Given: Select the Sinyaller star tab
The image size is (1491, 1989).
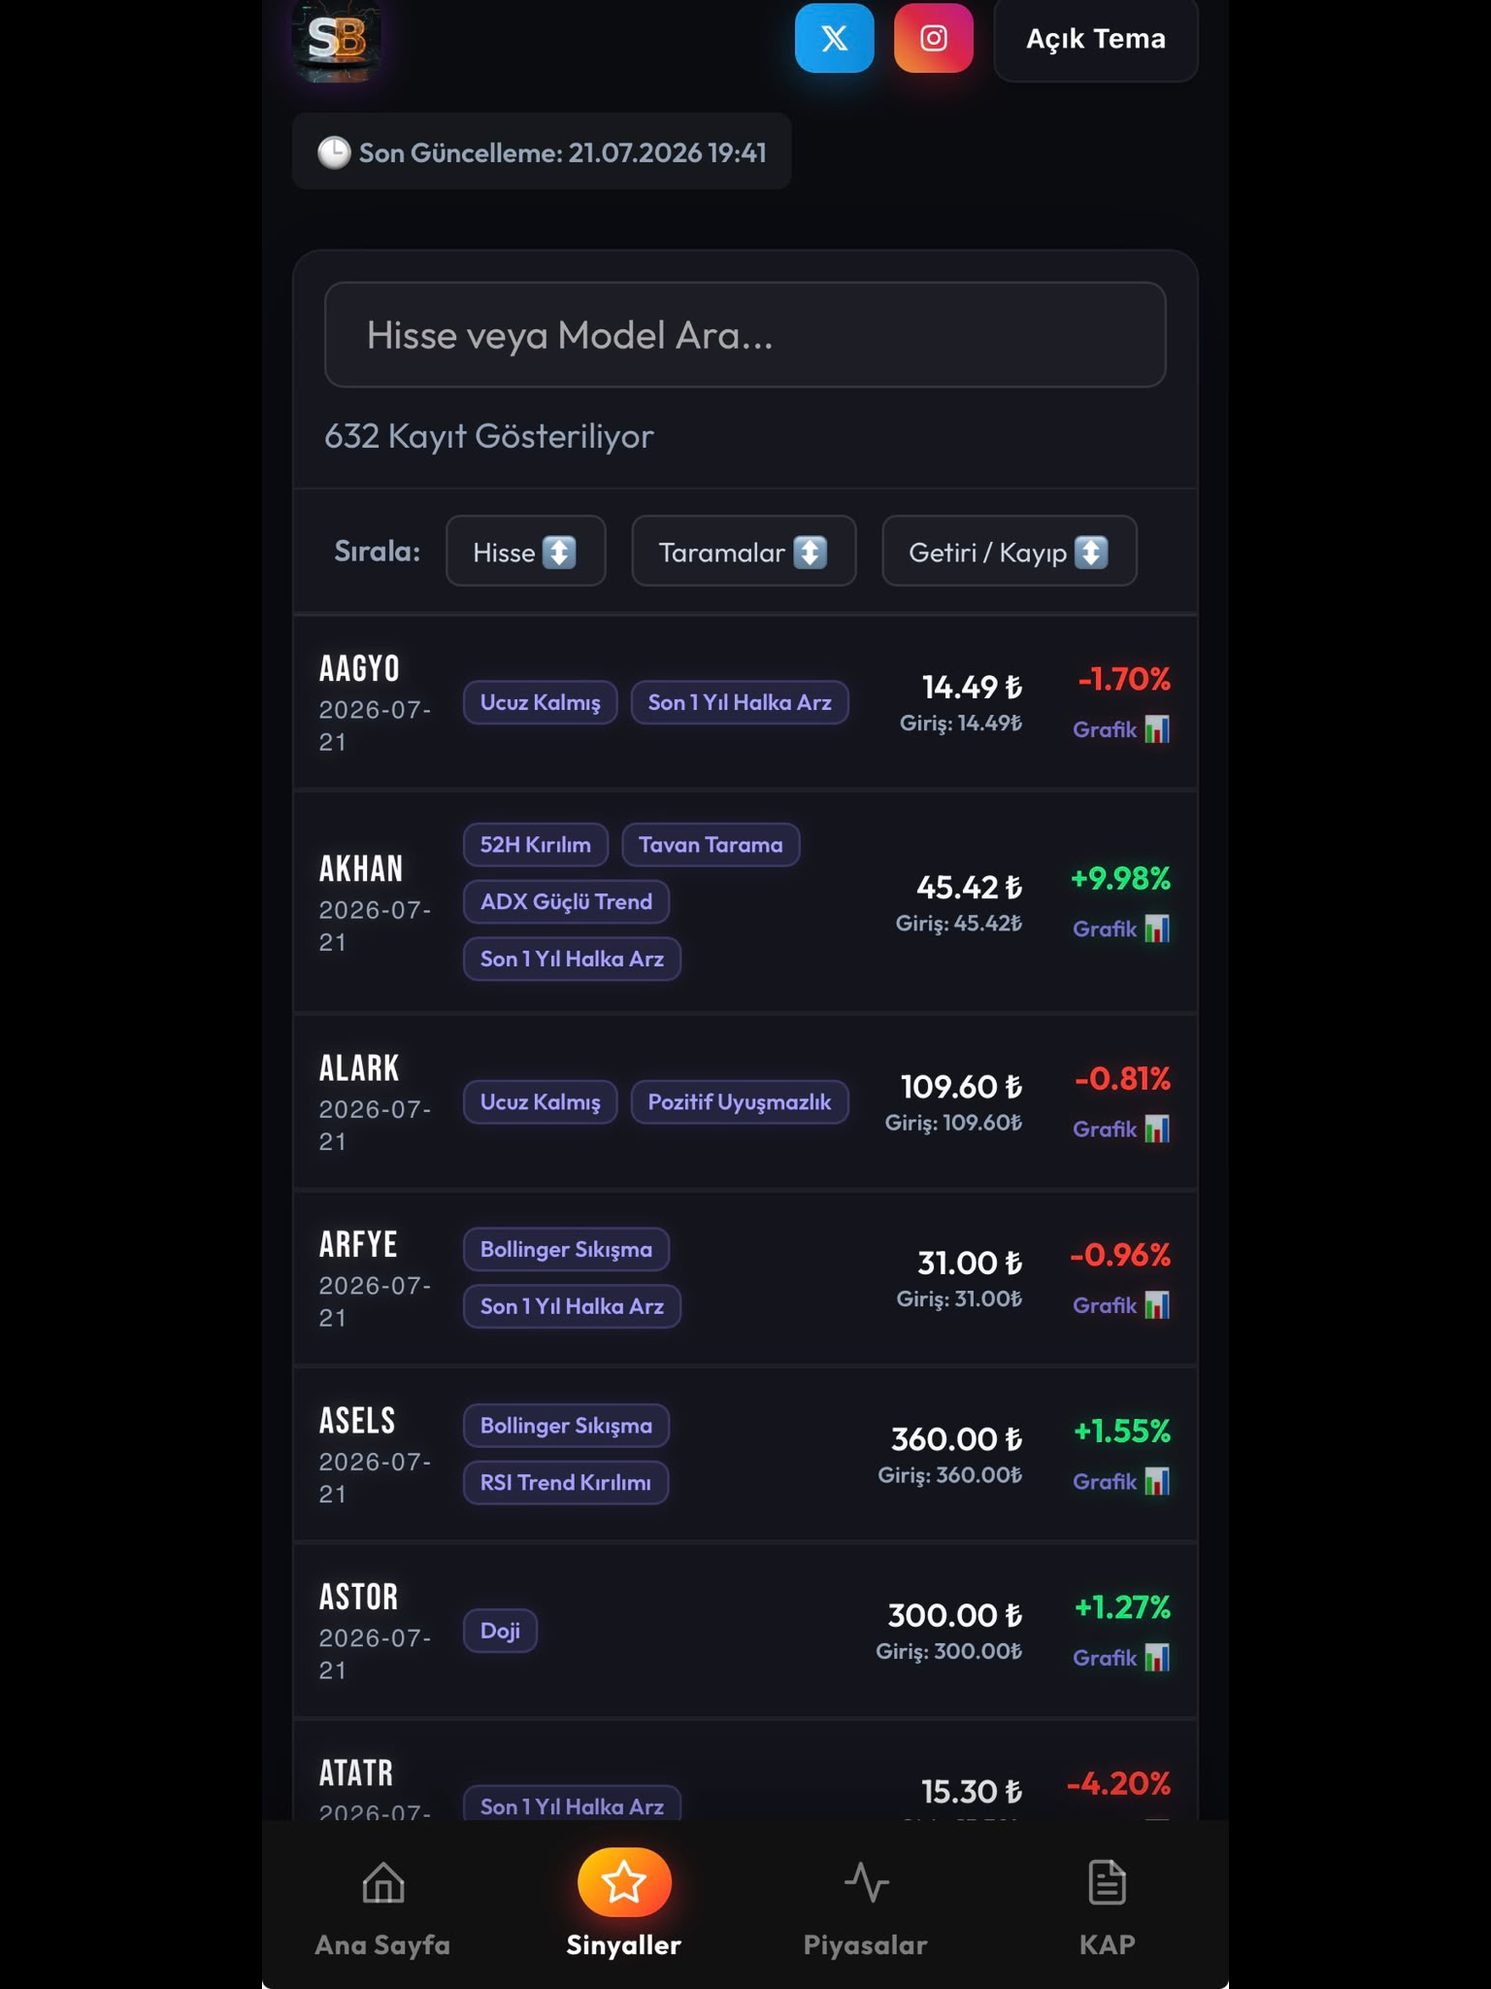Looking at the screenshot, I should [x=623, y=1906].
